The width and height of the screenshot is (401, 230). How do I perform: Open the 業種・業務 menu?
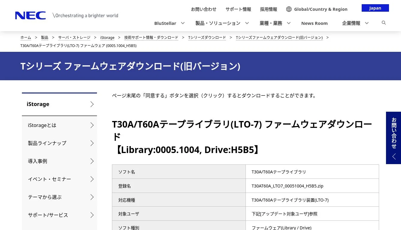(x=271, y=23)
